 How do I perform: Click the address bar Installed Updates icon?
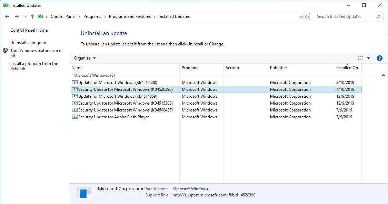click(41, 17)
